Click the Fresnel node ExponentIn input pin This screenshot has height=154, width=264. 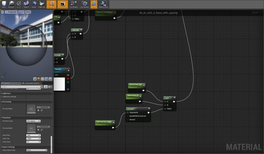128,112
